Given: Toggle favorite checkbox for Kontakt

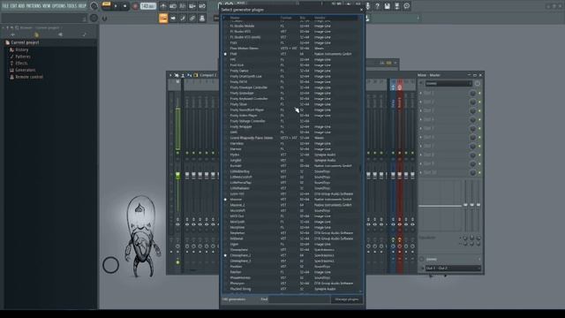Looking at the screenshot, I should tap(226, 166).
